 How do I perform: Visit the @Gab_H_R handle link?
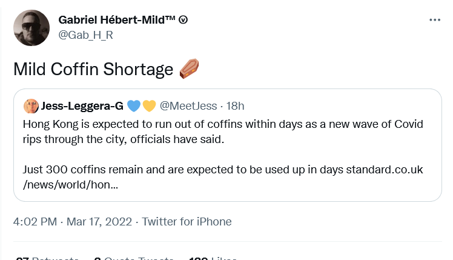85,35
